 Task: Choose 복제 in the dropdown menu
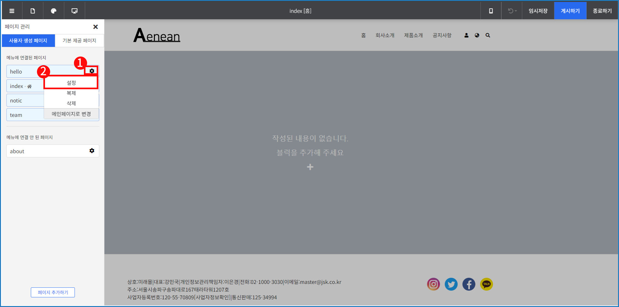coord(71,93)
